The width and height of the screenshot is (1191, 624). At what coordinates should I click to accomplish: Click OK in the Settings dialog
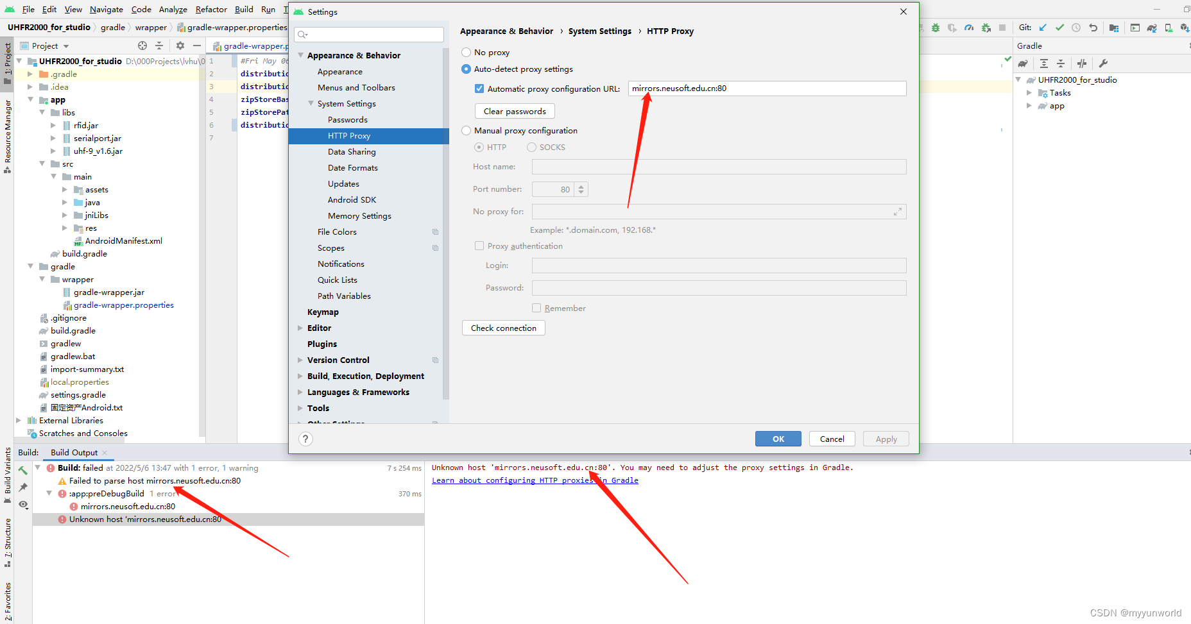point(778,439)
